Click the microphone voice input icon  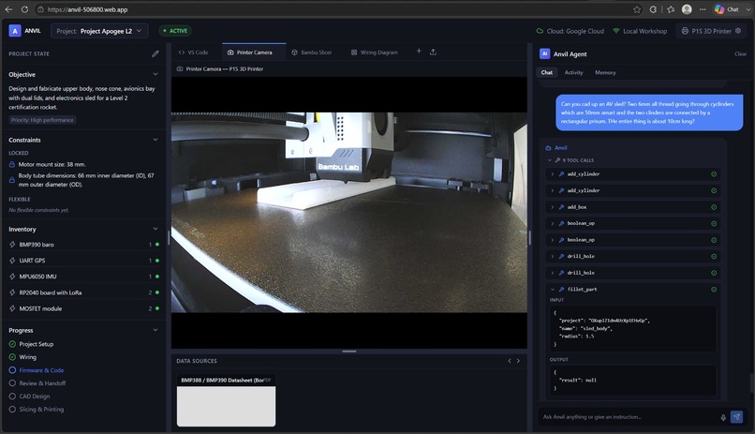click(723, 417)
